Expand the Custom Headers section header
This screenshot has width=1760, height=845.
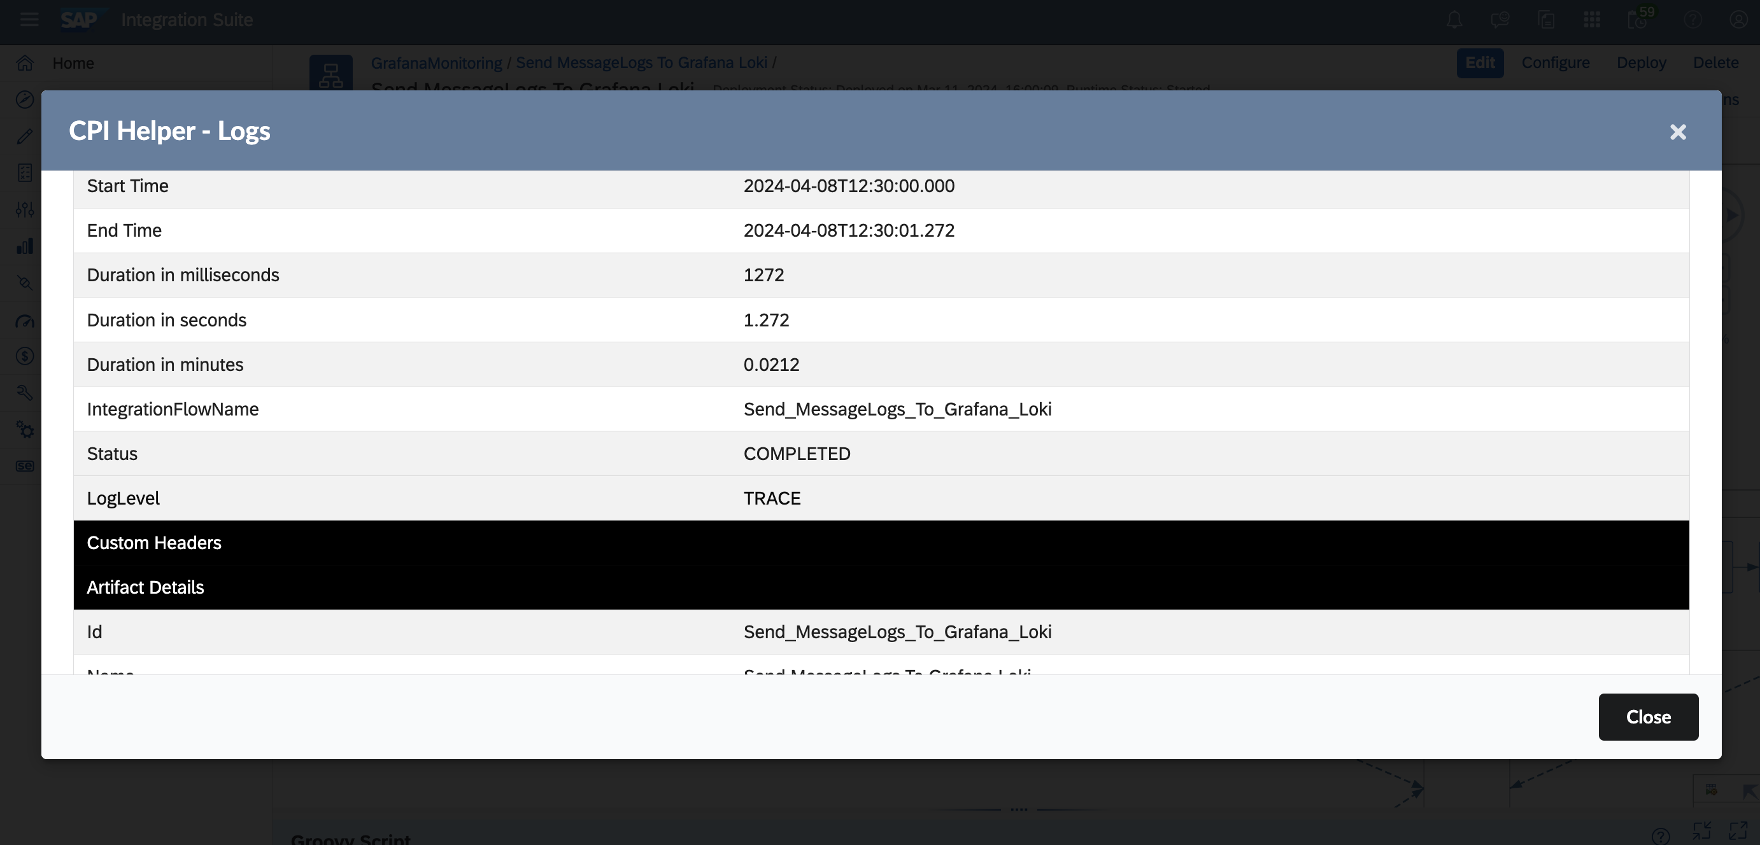[x=154, y=543]
